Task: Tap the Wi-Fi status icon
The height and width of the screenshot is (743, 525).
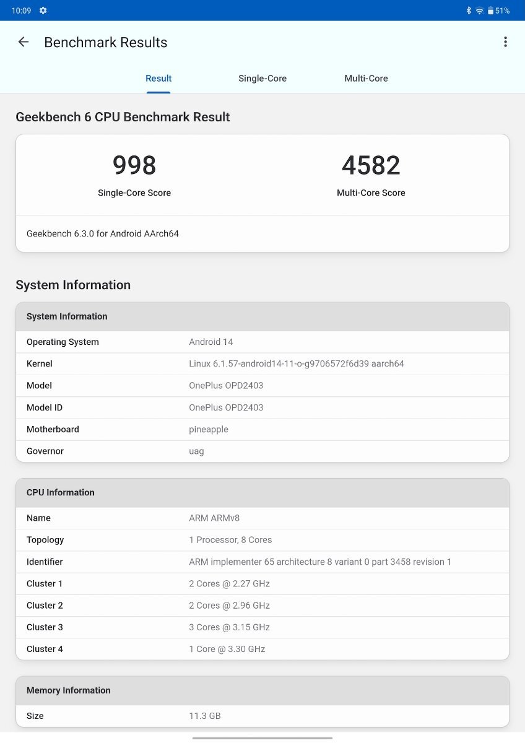Action: 479,11
